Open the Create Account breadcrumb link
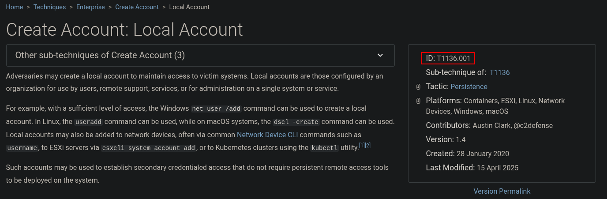This screenshot has width=607, height=199. tap(137, 7)
